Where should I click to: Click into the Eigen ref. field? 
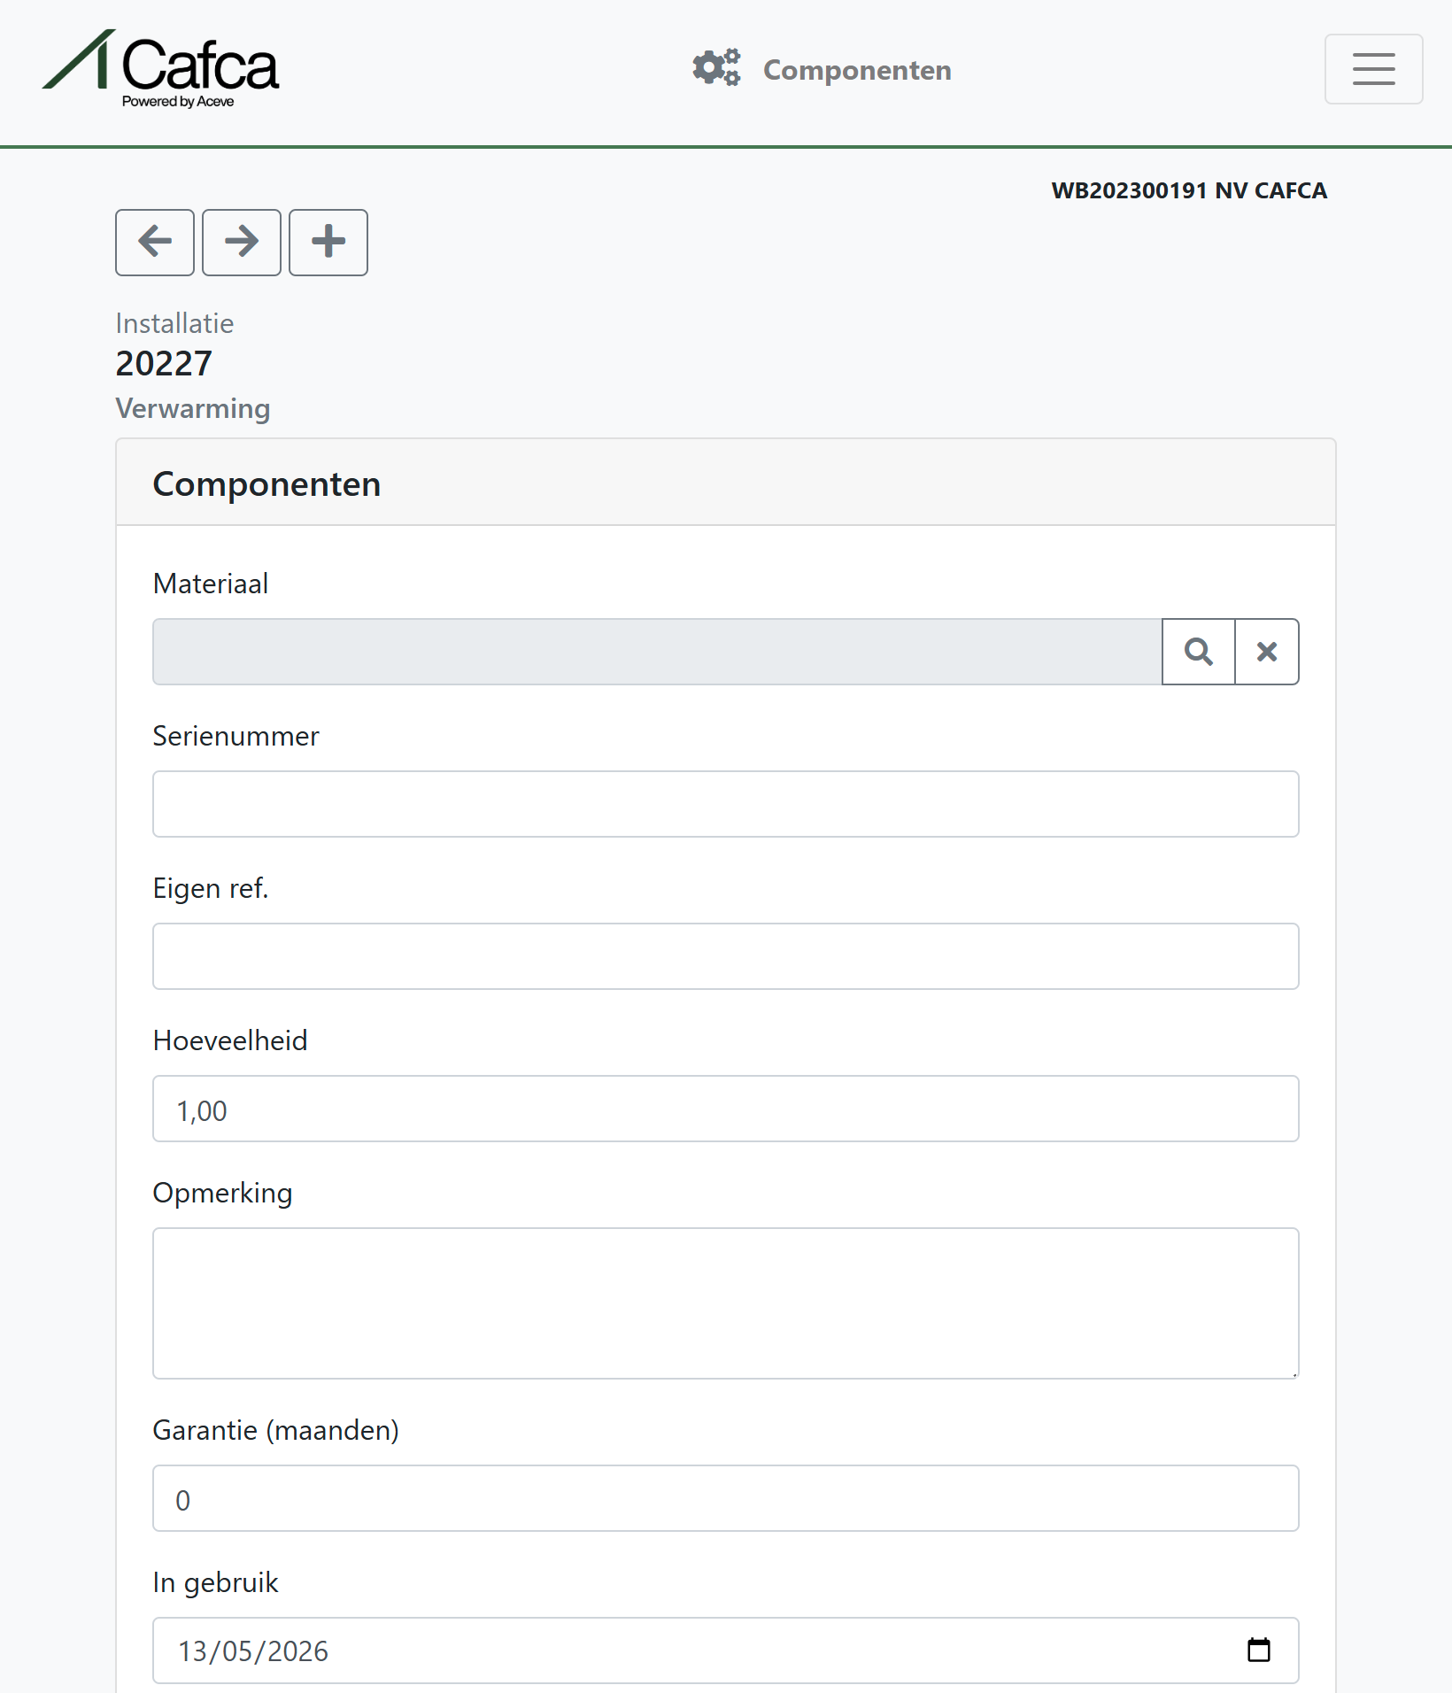[x=726, y=956]
